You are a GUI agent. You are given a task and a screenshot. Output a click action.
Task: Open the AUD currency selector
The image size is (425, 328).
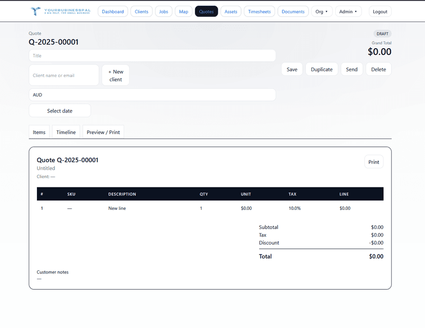click(152, 95)
